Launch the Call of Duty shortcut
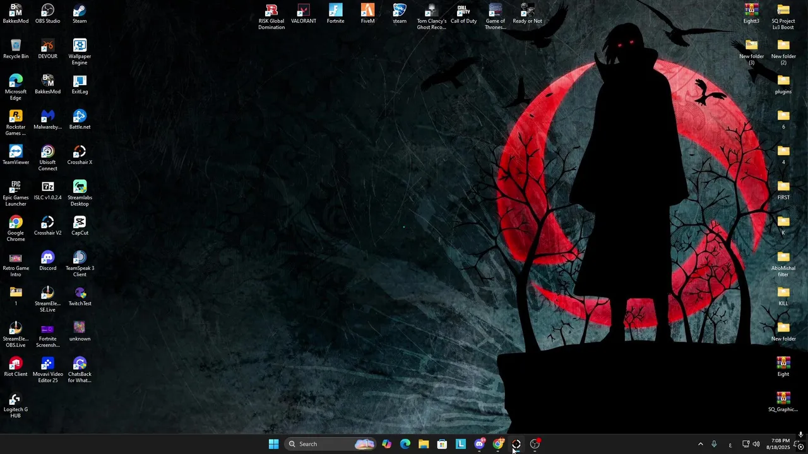The image size is (808, 454). 463,14
